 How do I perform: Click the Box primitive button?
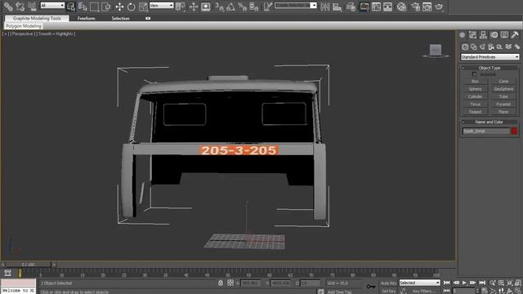click(x=475, y=82)
